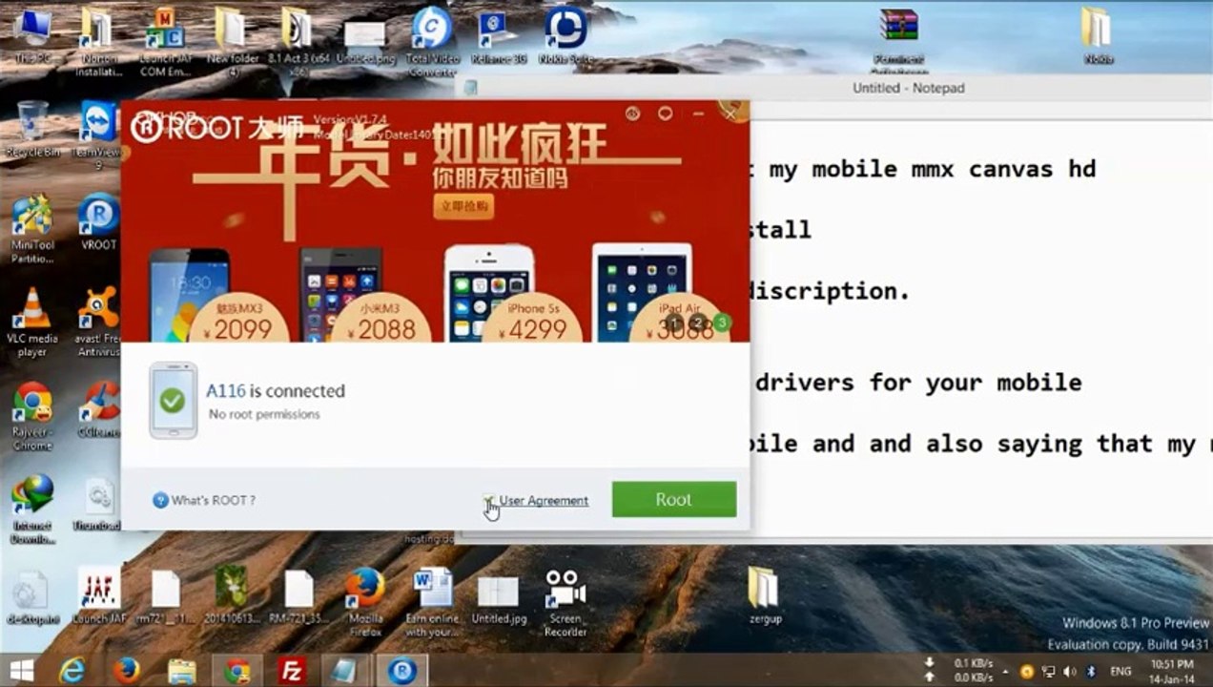Click the orange purchase button in banner
The height and width of the screenshot is (687, 1213).
point(463,206)
